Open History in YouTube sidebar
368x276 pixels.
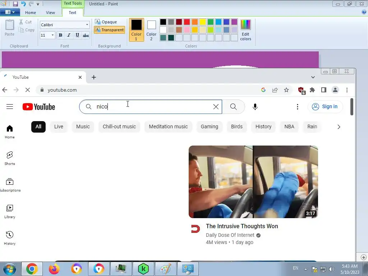(10, 238)
